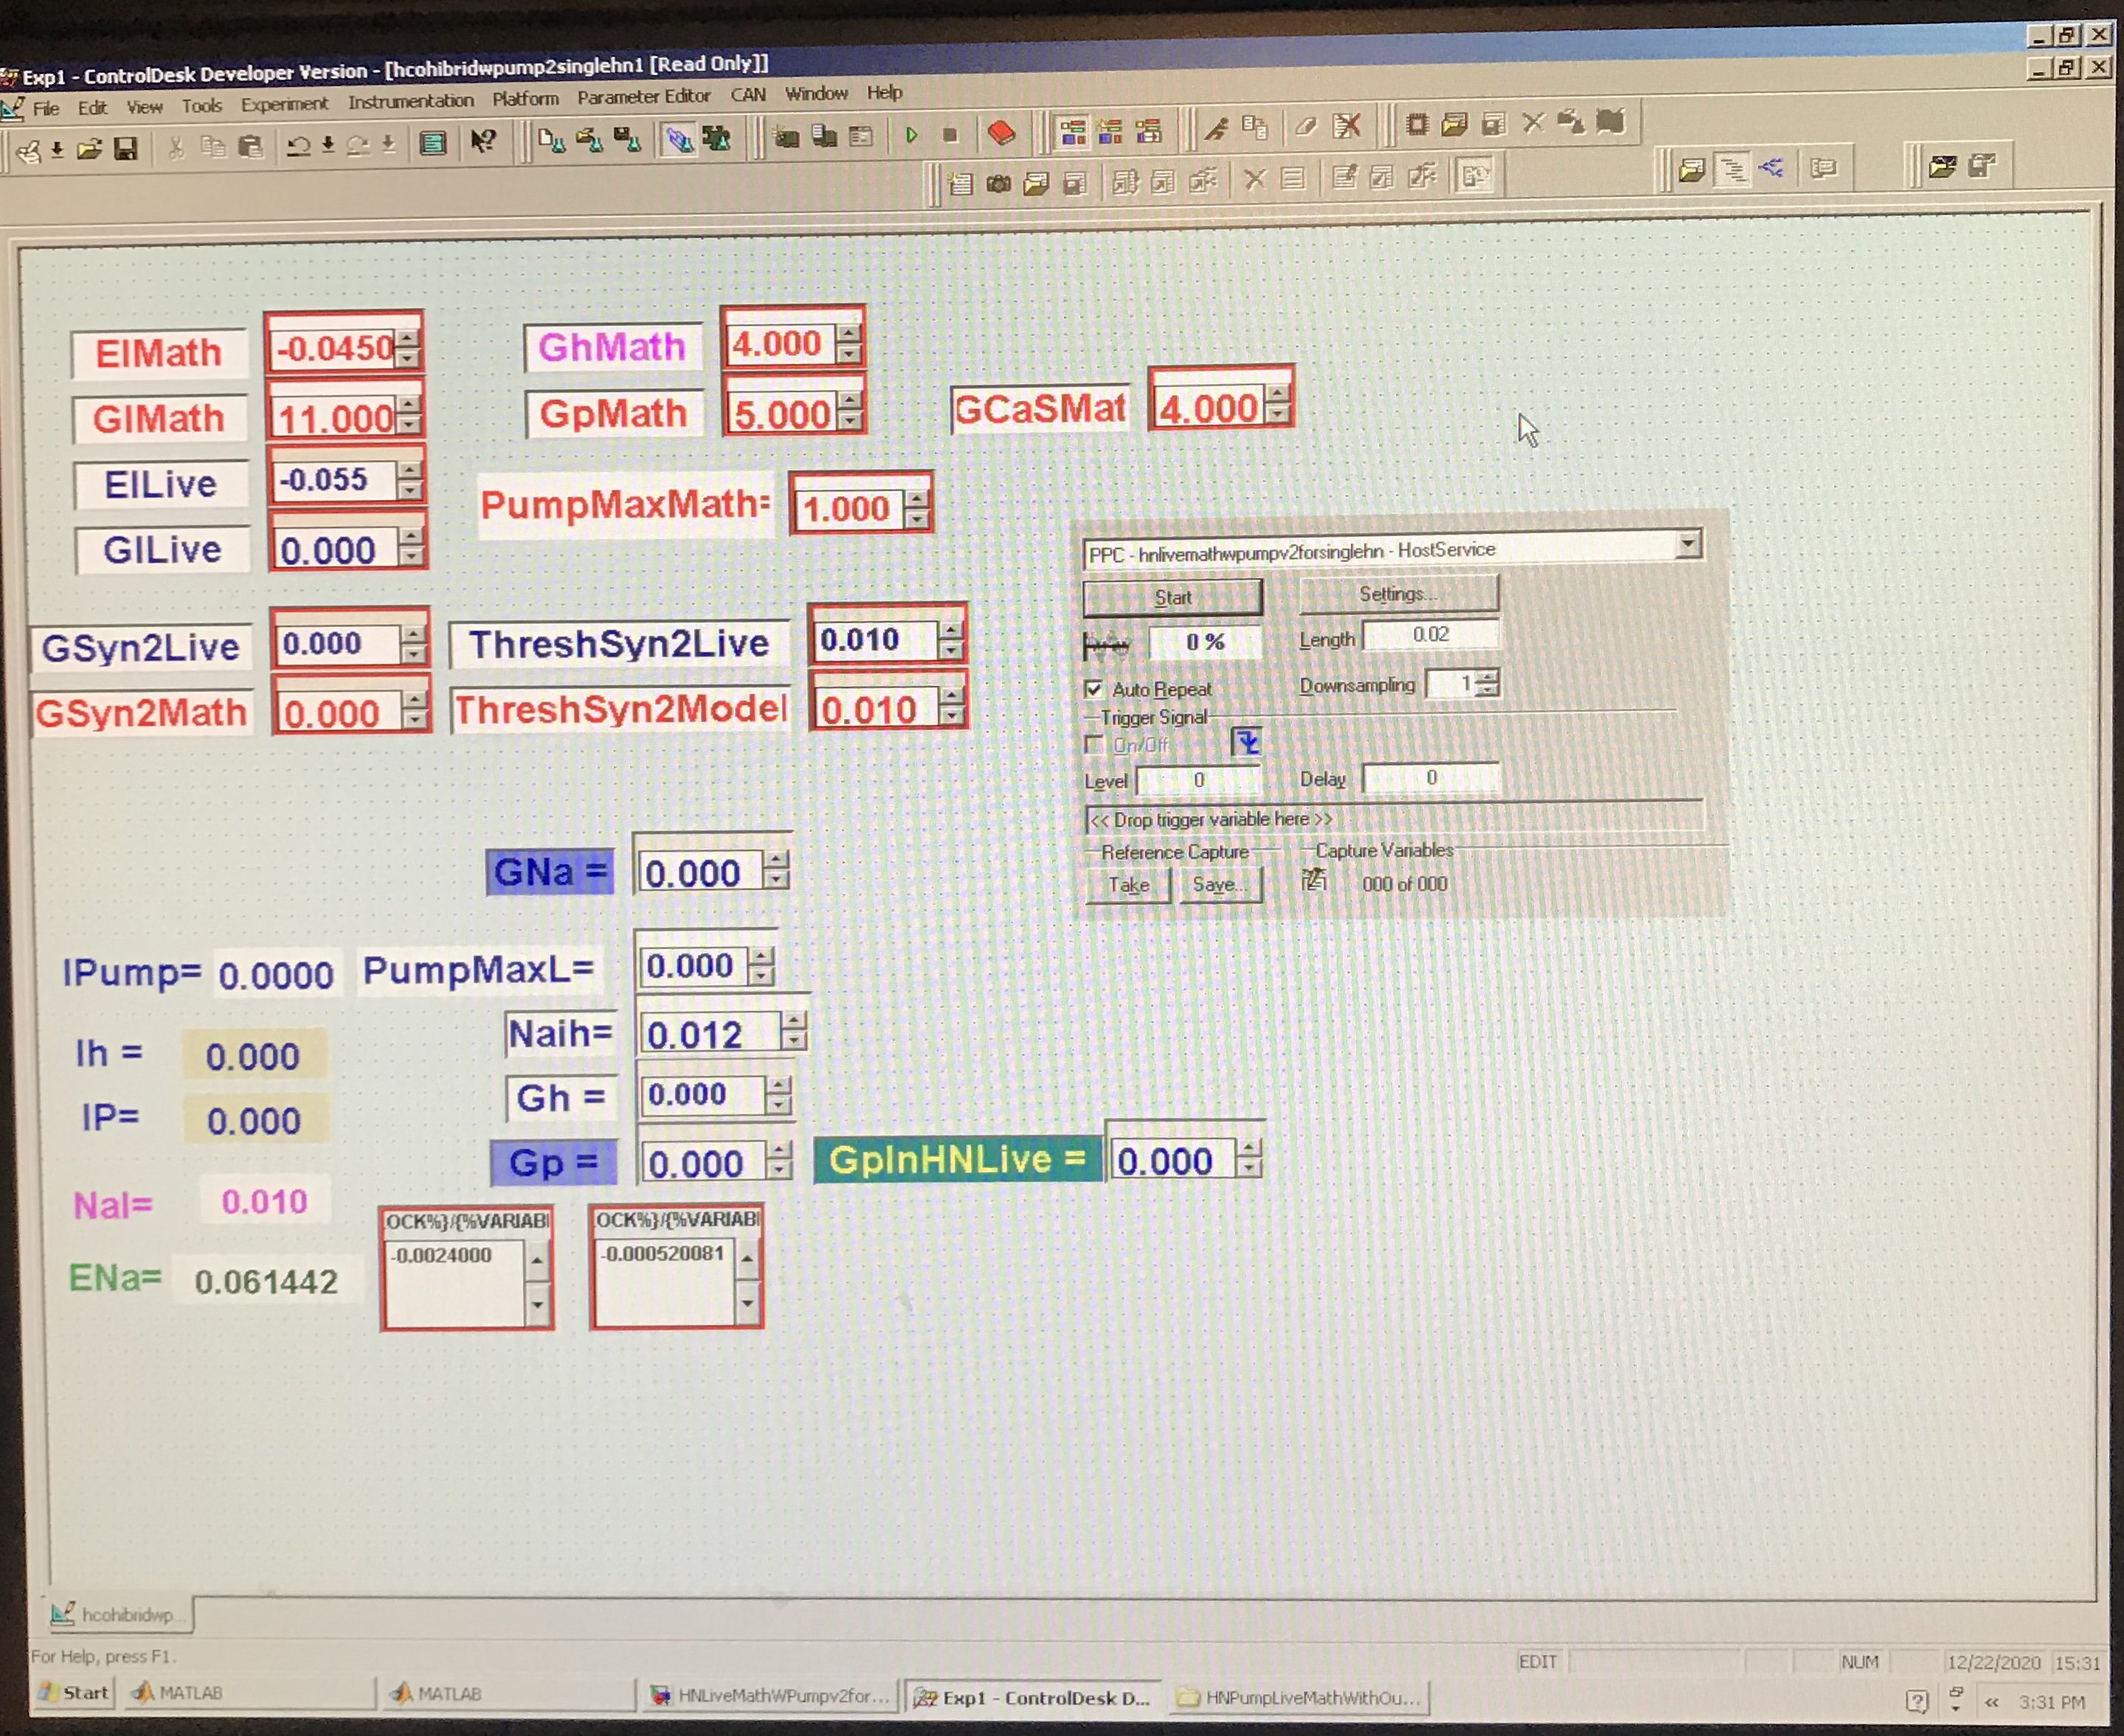2124x1736 pixels.
Task: Open the Instrumentation menu
Action: click(x=410, y=102)
